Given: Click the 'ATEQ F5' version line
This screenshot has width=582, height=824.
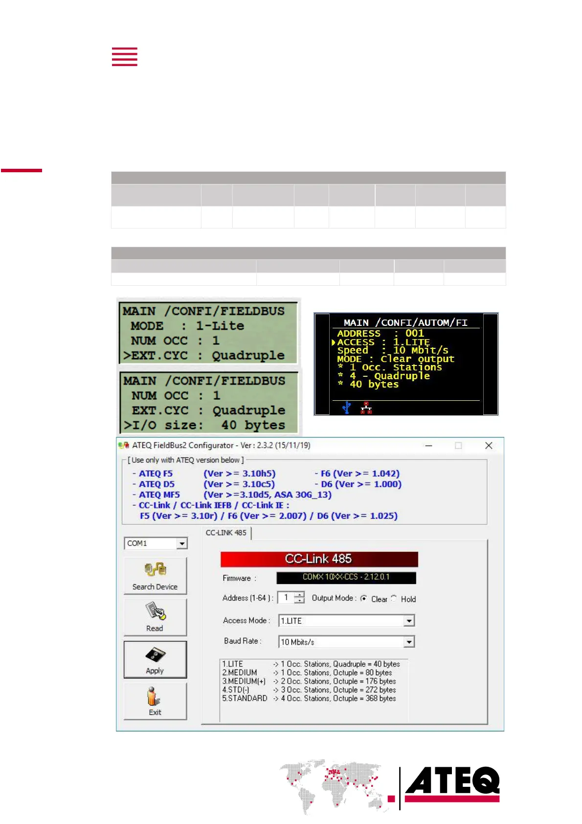Looking at the screenshot, I should pyautogui.click(x=204, y=474).
